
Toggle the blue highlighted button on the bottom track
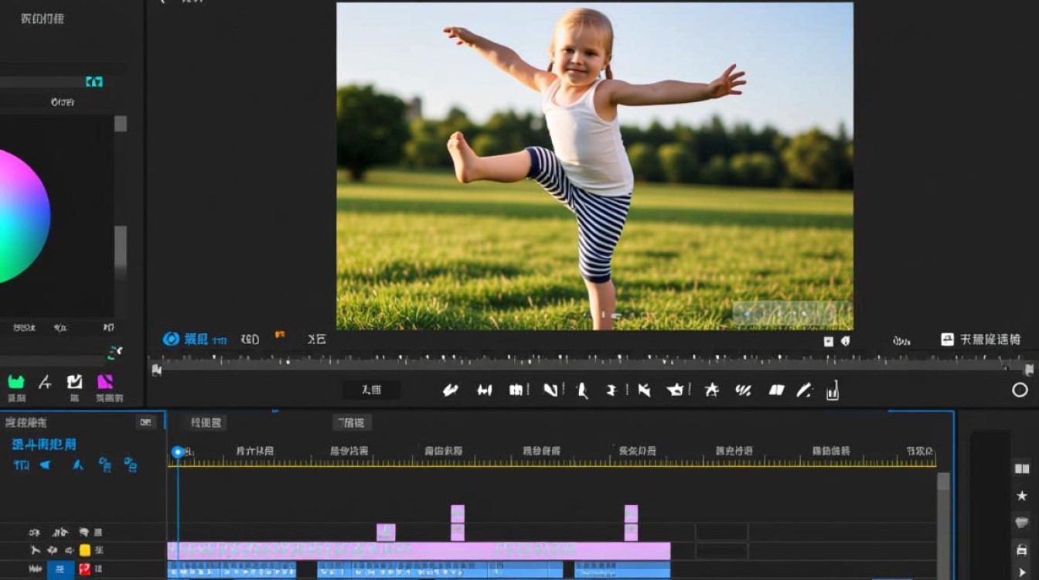coord(61,570)
